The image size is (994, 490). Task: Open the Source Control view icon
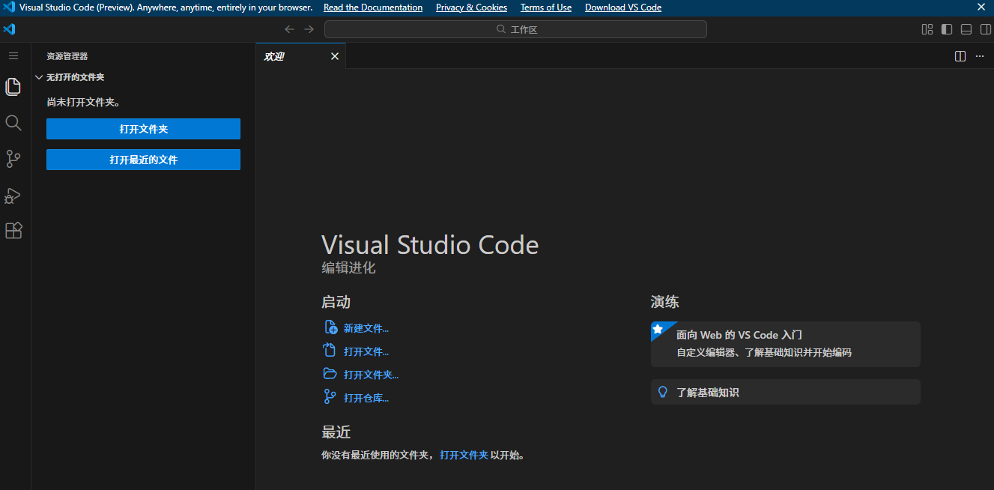[x=13, y=159]
